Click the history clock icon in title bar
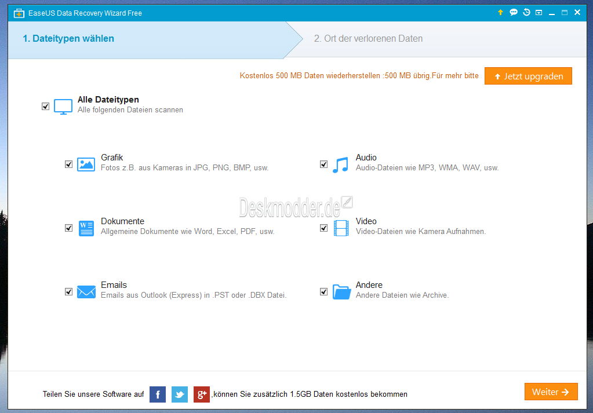Image resolution: width=593 pixels, height=413 pixels. tap(526, 13)
